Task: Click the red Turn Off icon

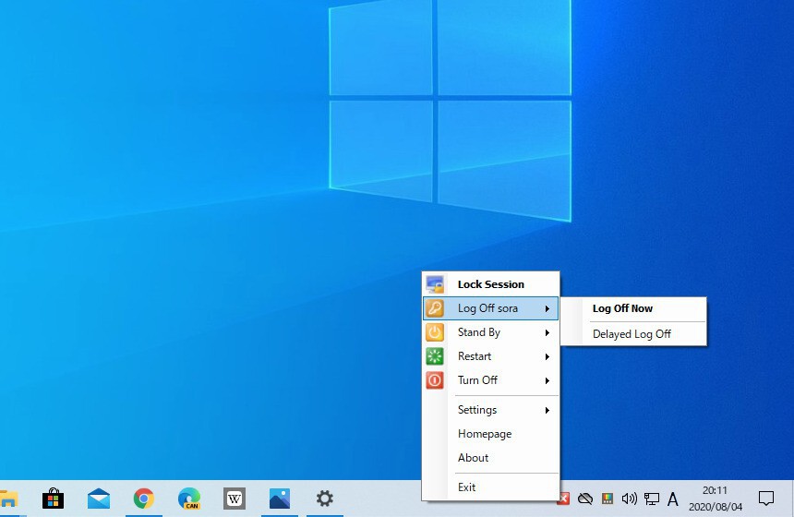Action: pyautogui.click(x=434, y=380)
